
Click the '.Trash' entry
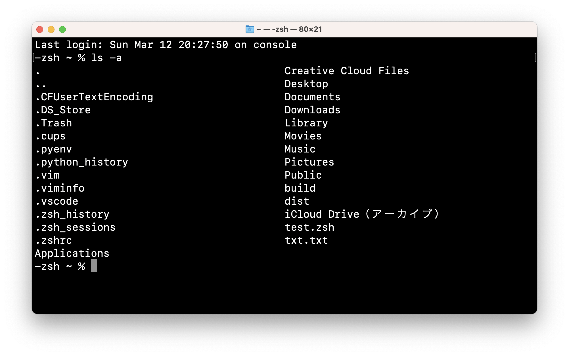[x=54, y=123]
